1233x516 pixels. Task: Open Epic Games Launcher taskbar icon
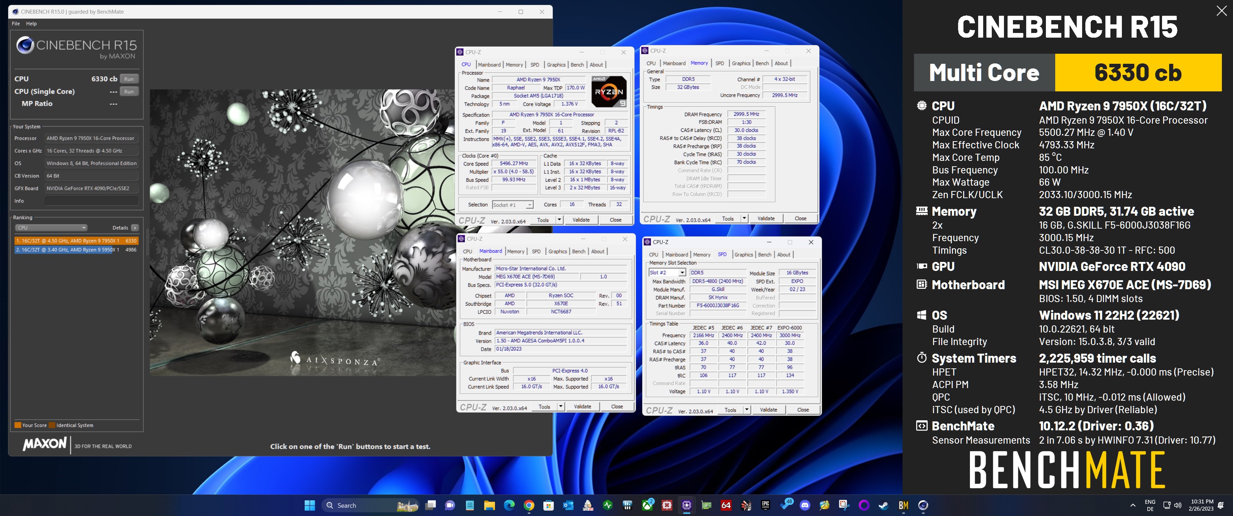coord(765,505)
